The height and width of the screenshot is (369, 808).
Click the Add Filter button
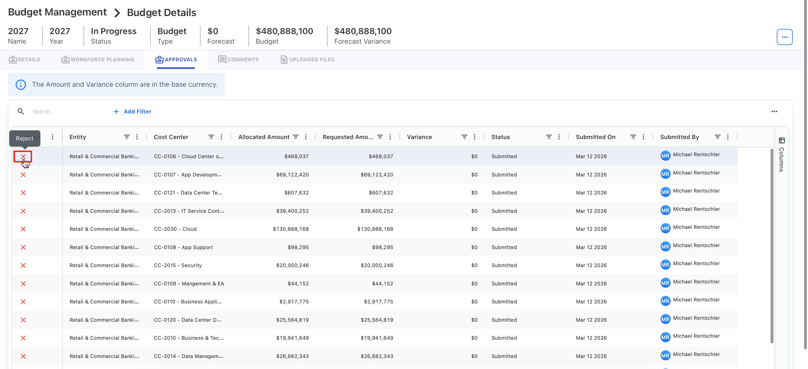tap(132, 111)
